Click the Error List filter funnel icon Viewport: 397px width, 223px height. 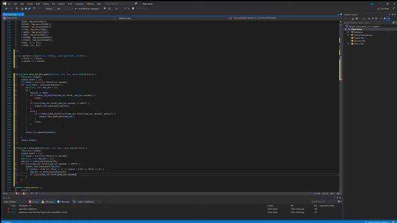(x=74, y=202)
